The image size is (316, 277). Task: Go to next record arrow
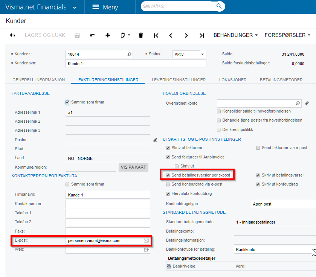point(186,35)
